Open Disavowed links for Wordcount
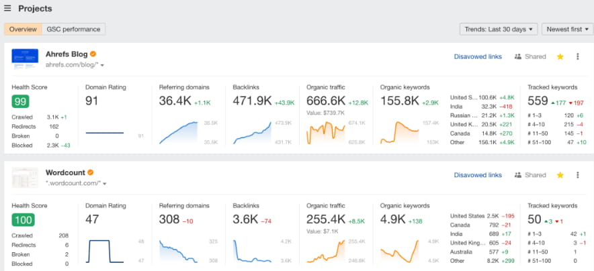594x271 pixels. click(477, 175)
